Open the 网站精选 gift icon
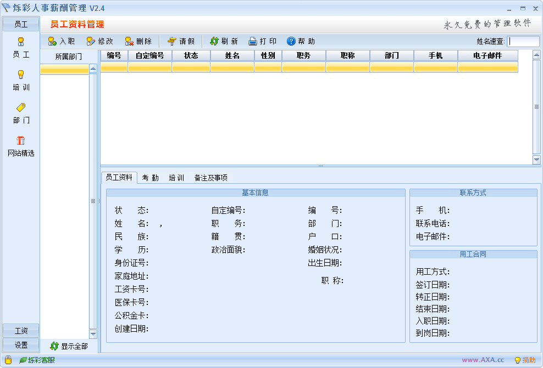The height and width of the screenshot is (368, 543). [x=21, y=140]
